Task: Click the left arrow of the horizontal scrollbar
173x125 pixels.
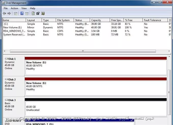Action: (5, 51)
